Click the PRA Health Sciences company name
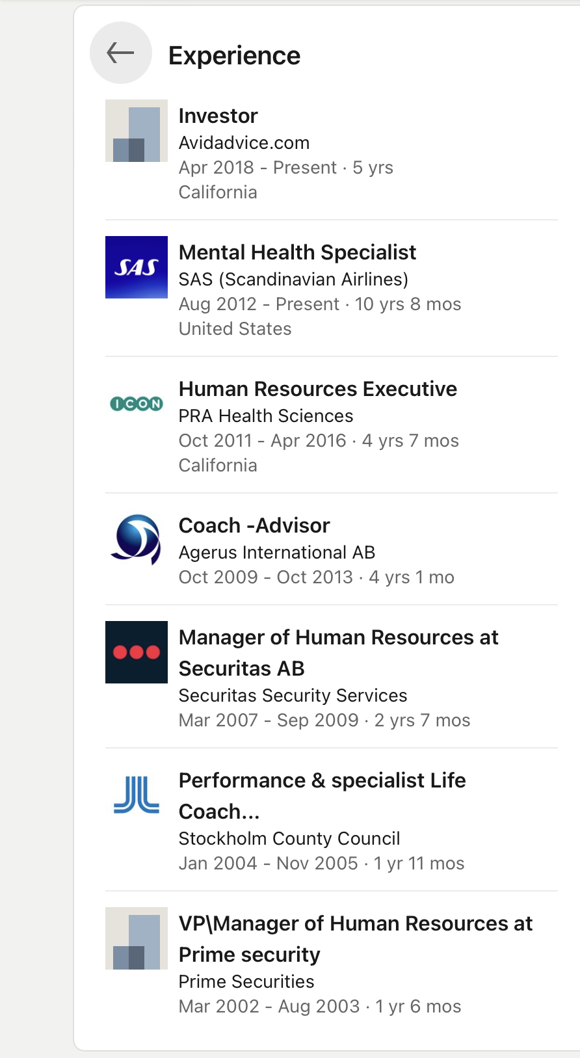The width and height of the screenshot is (580, 1058). pos(266,416)
